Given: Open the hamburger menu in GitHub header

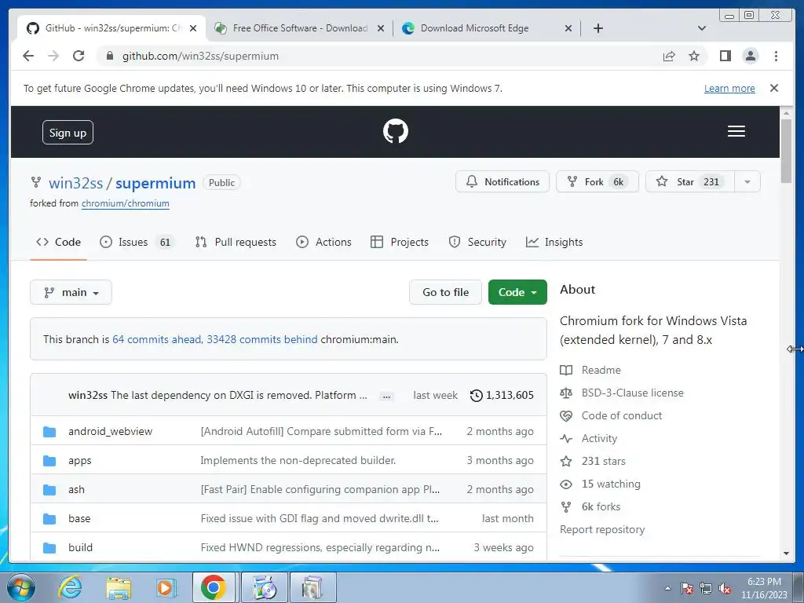Looking at the screenshot, I should coord(736,131).
